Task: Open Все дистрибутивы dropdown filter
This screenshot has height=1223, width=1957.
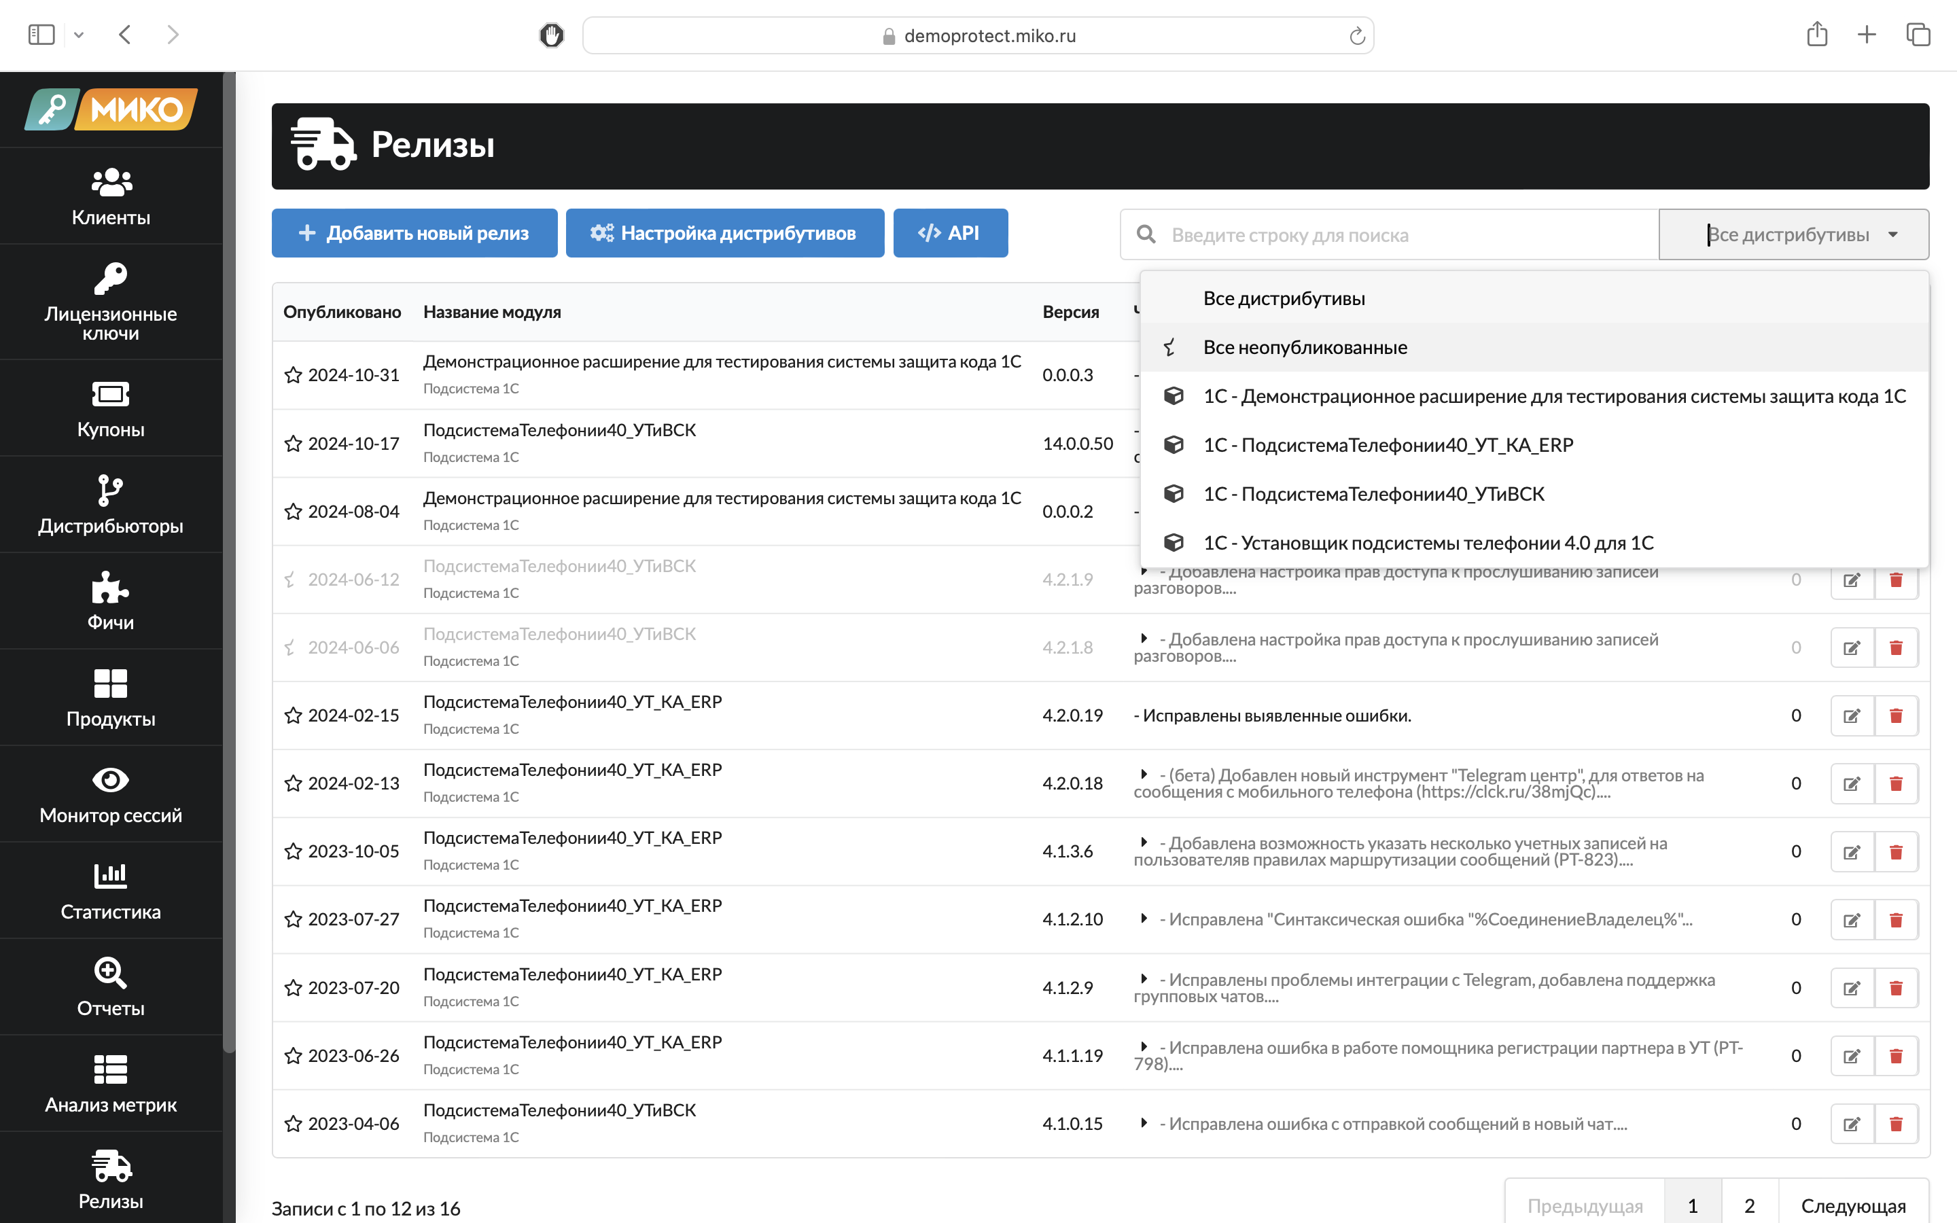Action: [1794, 234]
